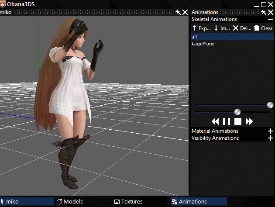Switch to the Textures tab
Screen dimensions: 275x207
(x=128, y=202)
